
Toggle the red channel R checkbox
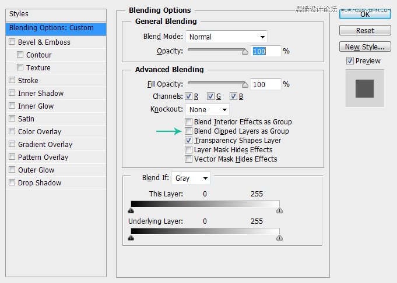pyautogui.click(x=188, y=96)
